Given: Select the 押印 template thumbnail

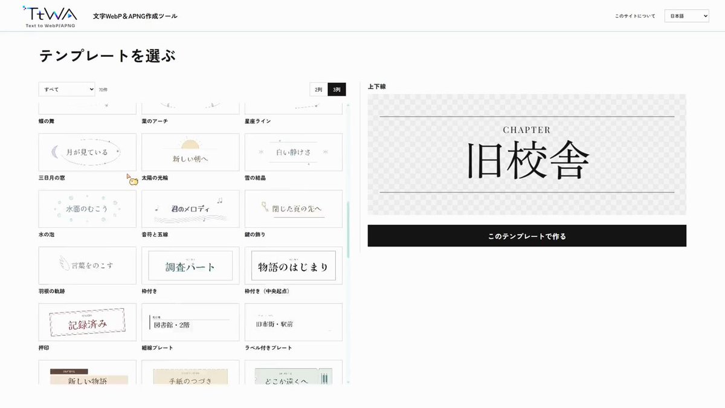Looking at the screenshot, I should 88,322.
